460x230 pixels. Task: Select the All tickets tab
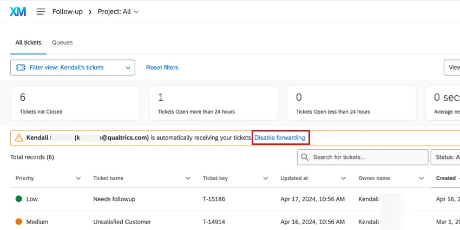[x=28, y=43]
